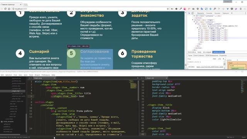Switch to DevTools Network tab
Viewport: 247px width, 139px height.
coord(225,13)
